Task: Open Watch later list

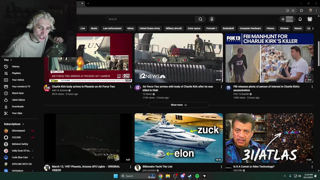Action: tap(18, 93)
